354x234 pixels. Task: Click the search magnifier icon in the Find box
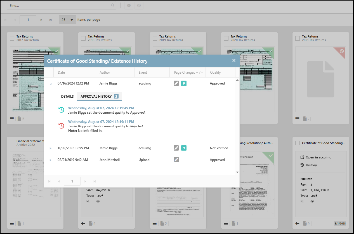pyautogui.click(x=113, y=5)
